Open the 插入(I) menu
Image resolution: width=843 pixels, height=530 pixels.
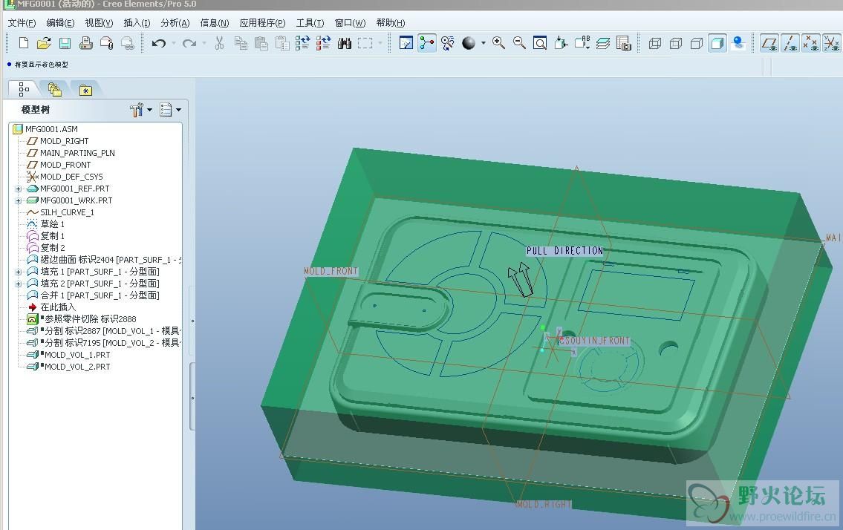137,22
